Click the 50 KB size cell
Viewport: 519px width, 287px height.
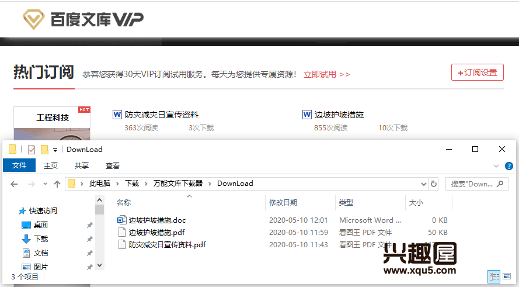438,232
